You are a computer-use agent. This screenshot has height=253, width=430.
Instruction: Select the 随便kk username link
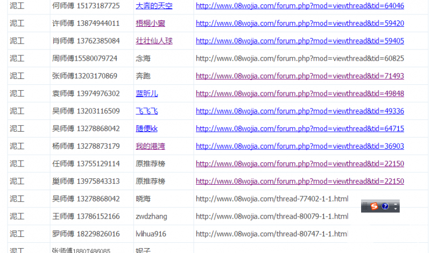(146, 128)
